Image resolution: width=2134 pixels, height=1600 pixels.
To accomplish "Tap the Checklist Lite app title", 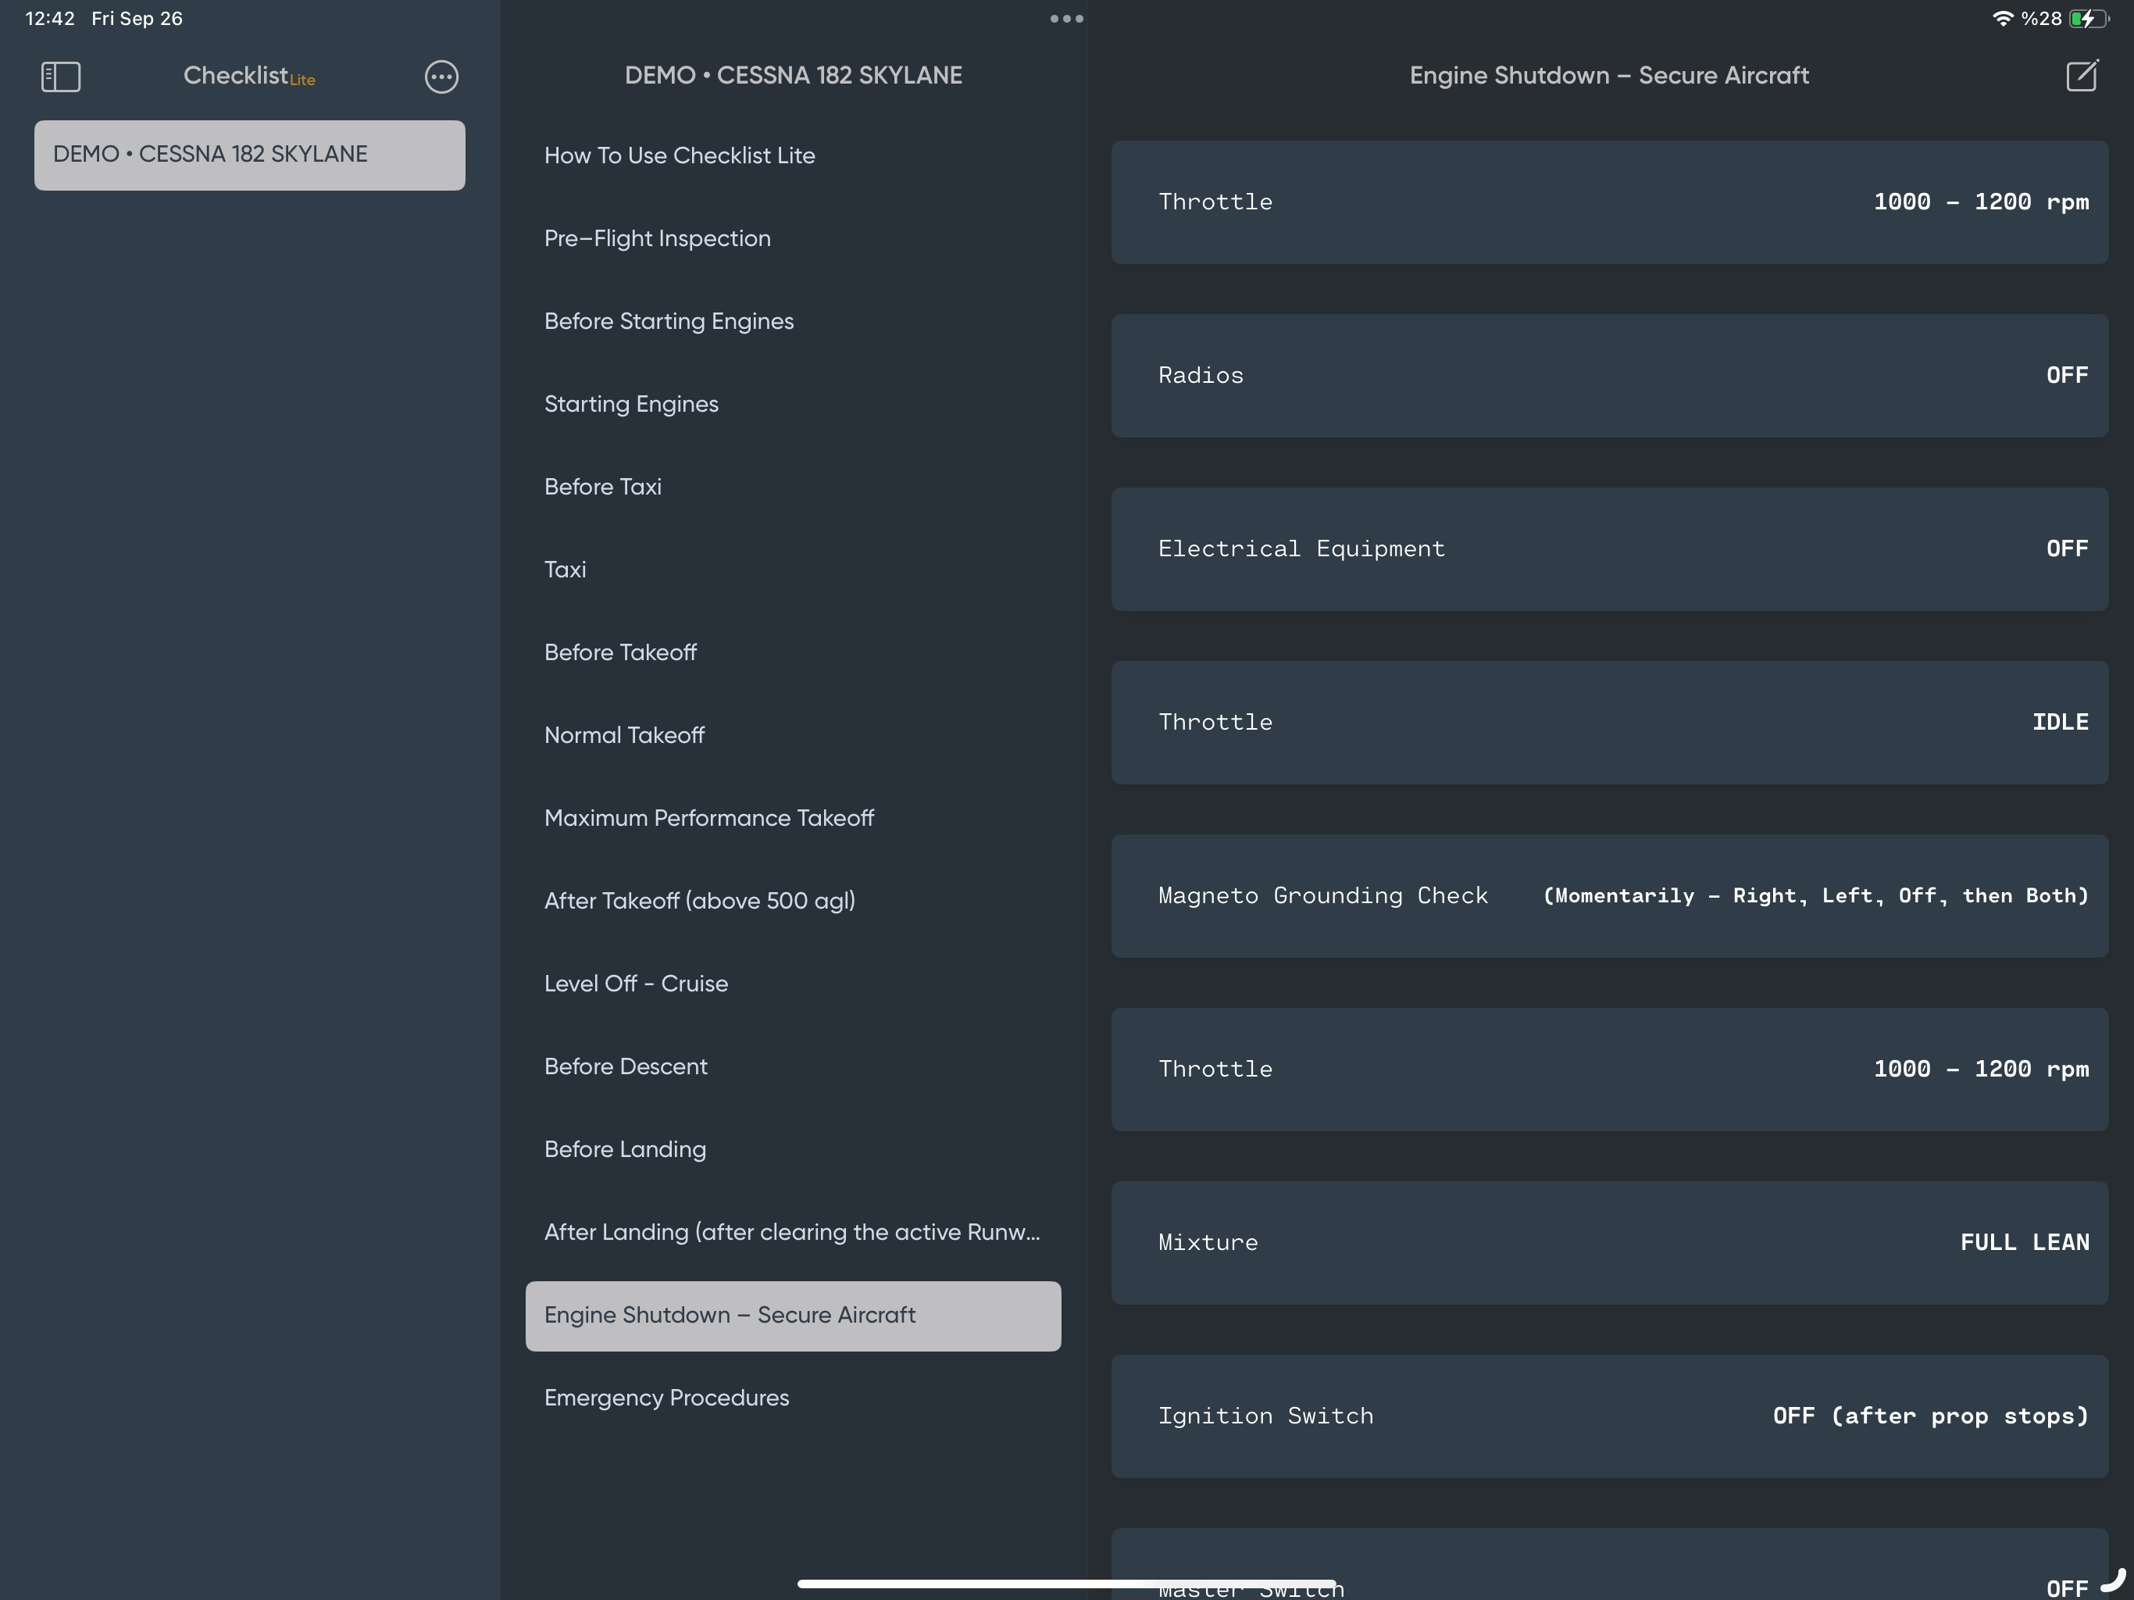I will [249, 77].
